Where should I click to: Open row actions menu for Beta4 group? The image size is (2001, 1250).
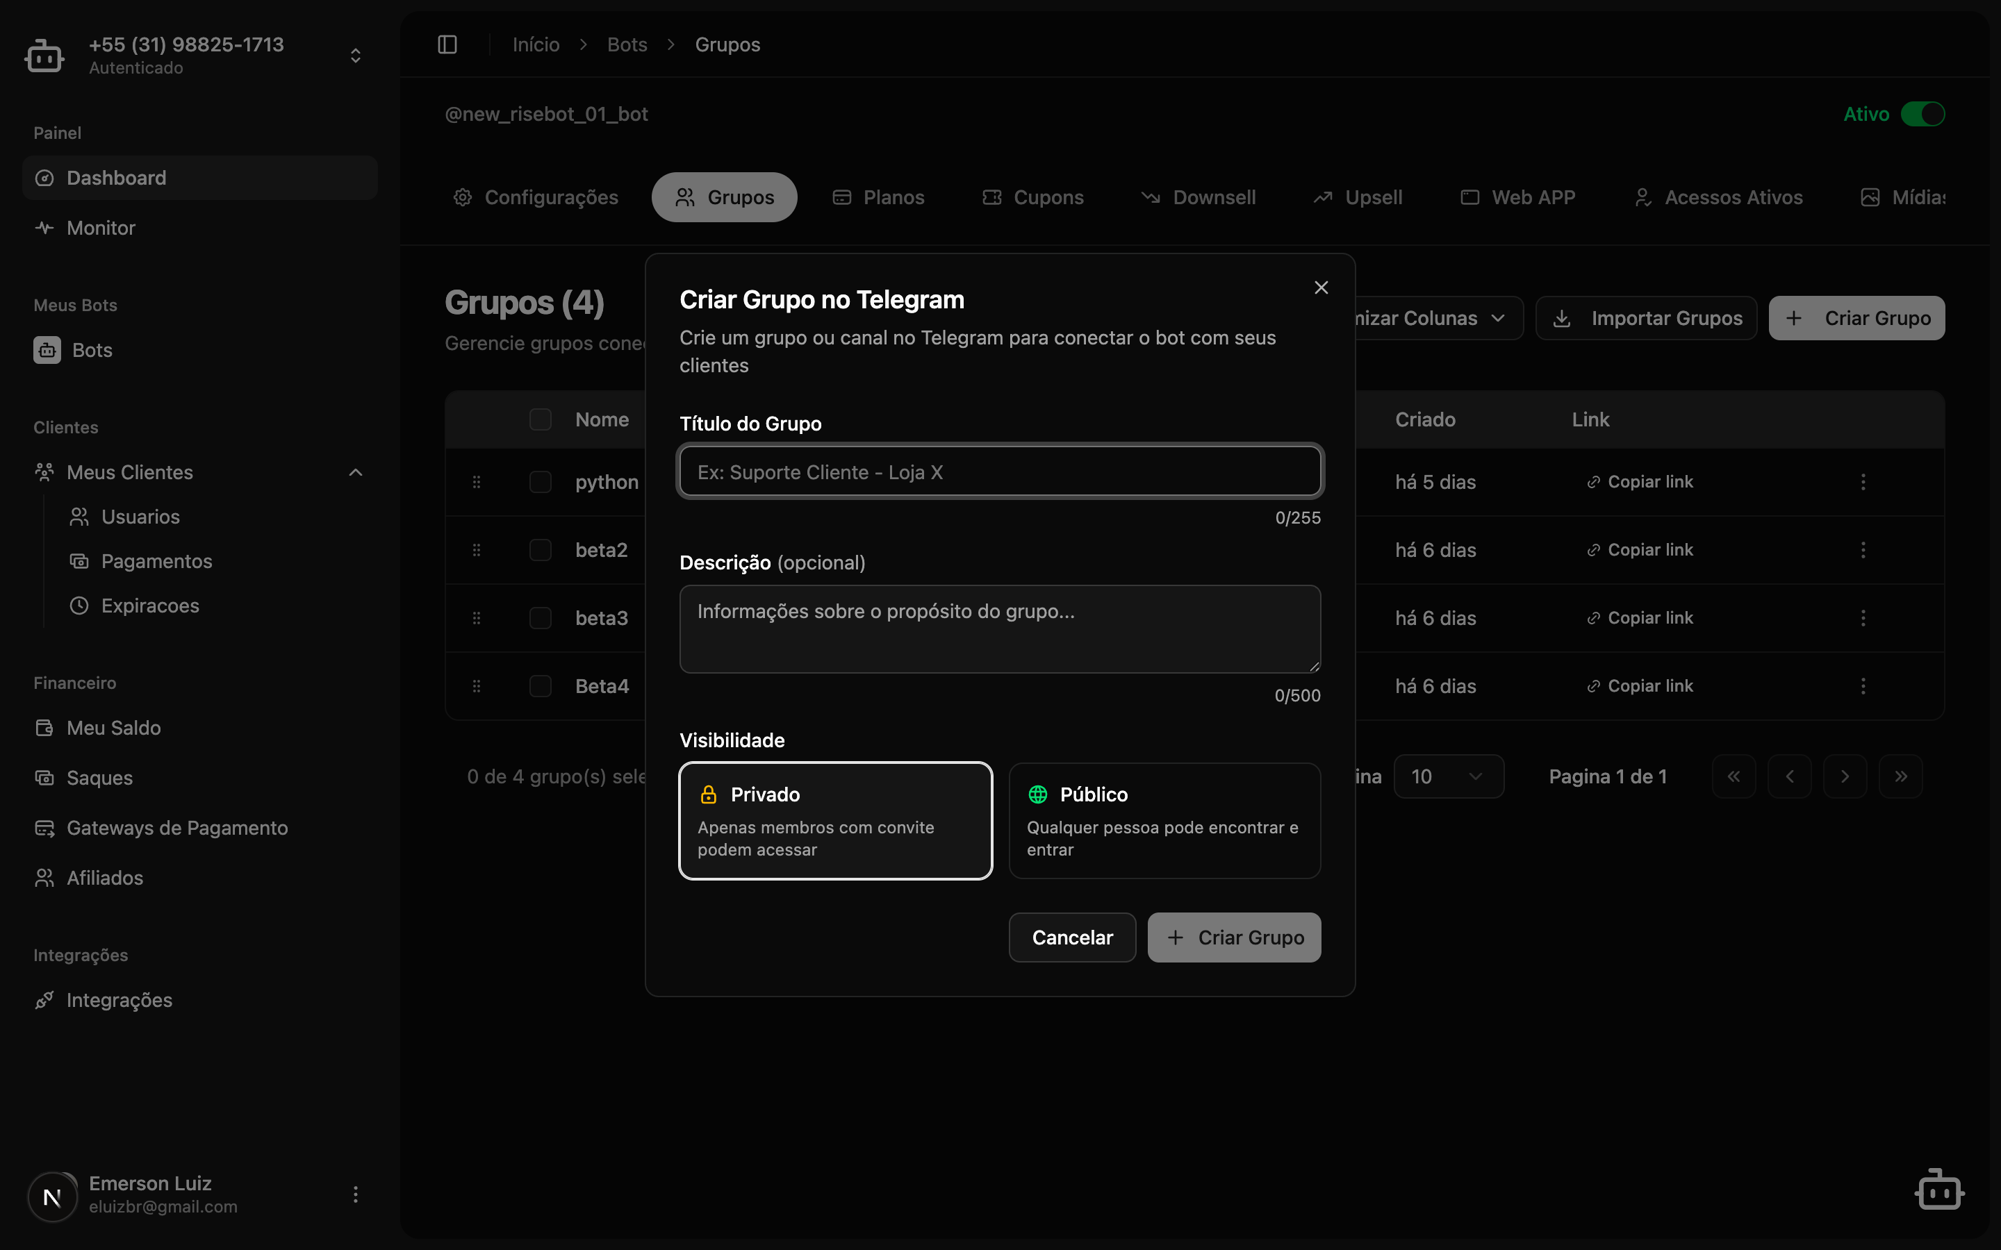[1863, 686]
